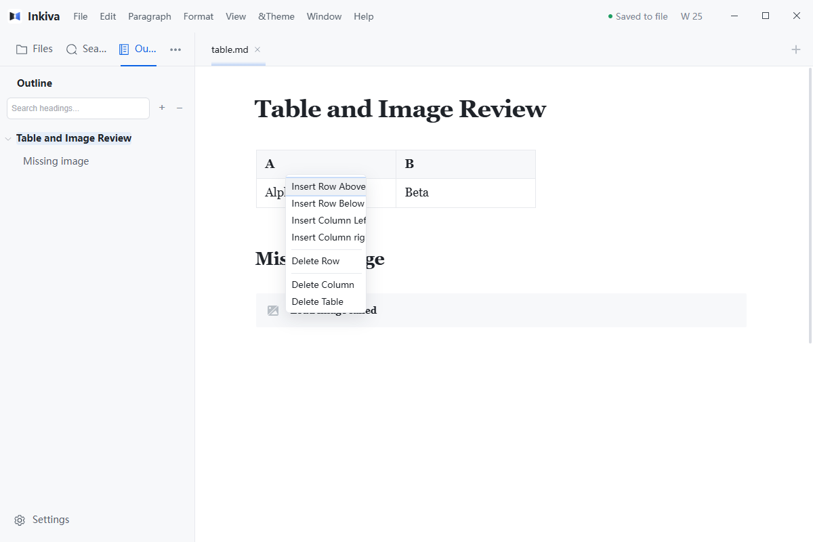Choose Insert Column Left from context menu
Viewport: 813px width, 542px height.
(x=326, y=220)
